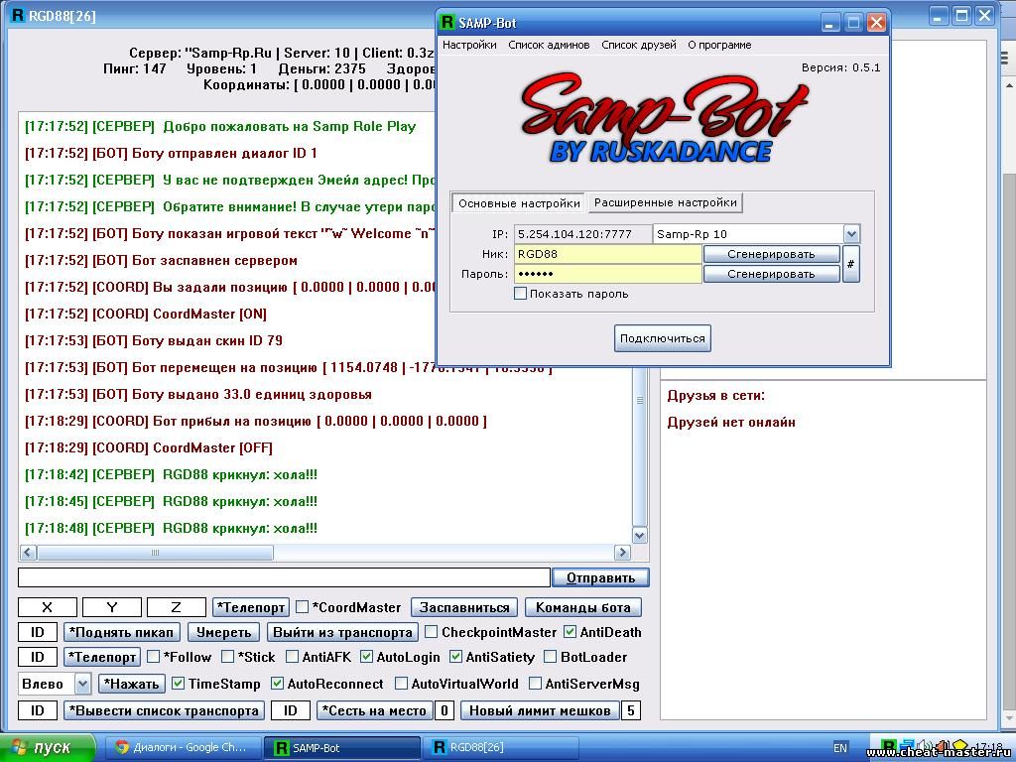Screen dimensions: 1016x762
Task: Uncheck the AutoLogin checkbox
Action: [366, 657]
